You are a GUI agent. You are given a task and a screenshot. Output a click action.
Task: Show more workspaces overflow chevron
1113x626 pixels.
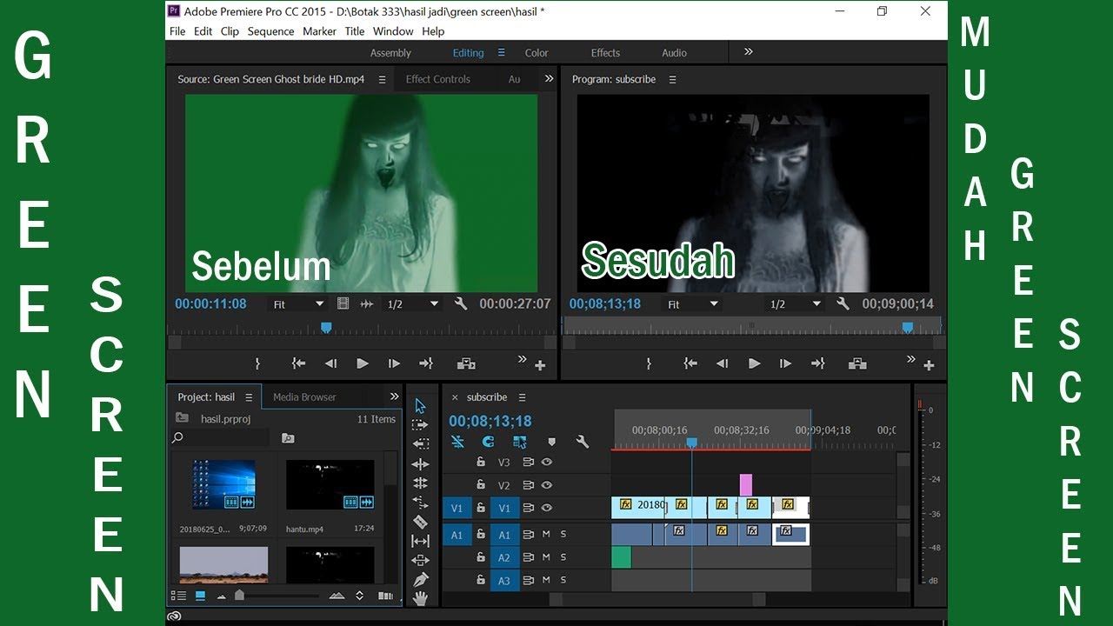point(748,52)
